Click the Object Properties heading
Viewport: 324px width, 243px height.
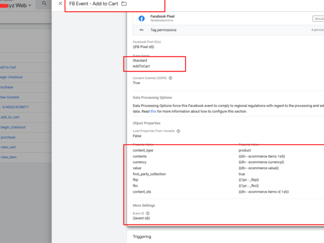[x=147, y=123]
